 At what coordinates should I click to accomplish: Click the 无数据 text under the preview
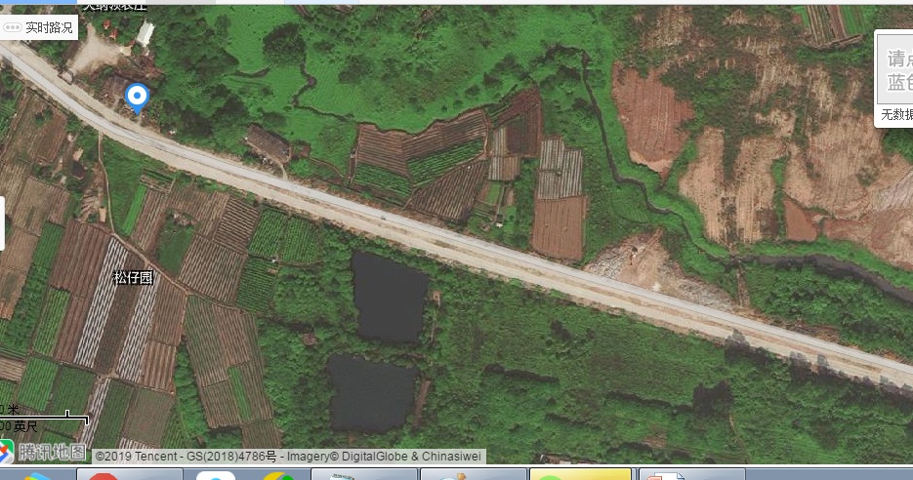pyautogui.click(x=896, y=115)
